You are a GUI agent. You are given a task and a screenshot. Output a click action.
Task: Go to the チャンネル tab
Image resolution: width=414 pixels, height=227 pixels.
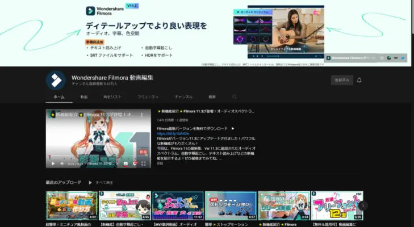(x=183, y=97)
